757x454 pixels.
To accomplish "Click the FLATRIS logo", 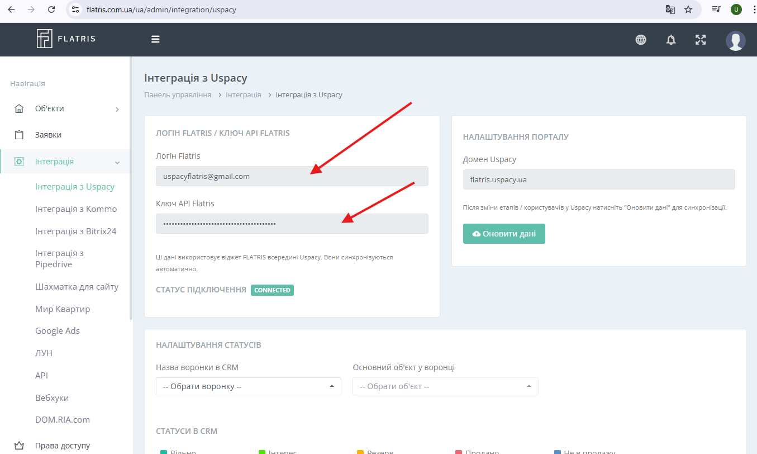I will point(66,39).
